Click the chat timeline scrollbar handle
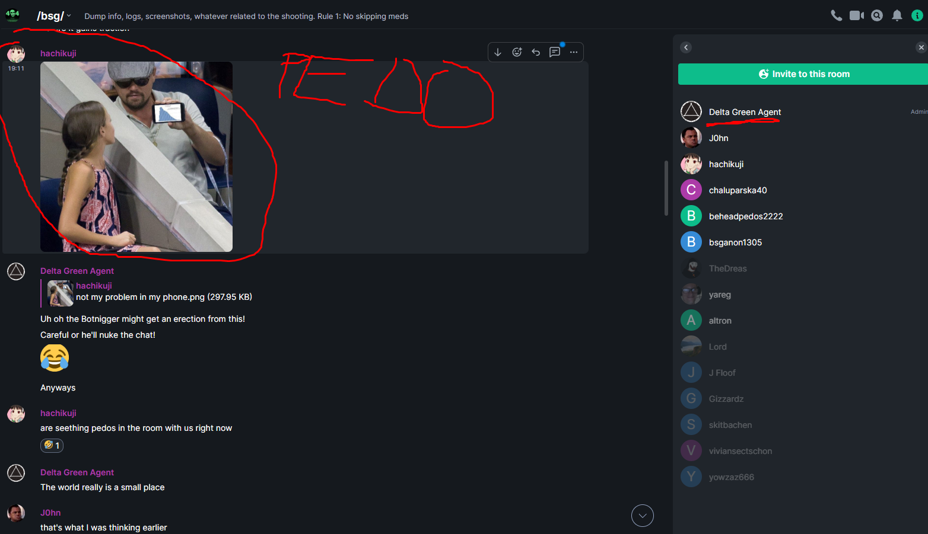Image resolution: width=928 pixels, height=534 pixels. coord(666,188)
